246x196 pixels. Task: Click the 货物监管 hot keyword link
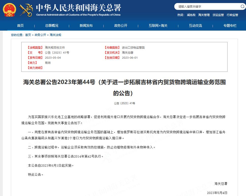[x=218, y=15]
